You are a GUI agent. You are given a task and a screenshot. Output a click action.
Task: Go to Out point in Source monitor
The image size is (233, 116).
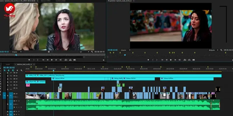click(61, 60)
